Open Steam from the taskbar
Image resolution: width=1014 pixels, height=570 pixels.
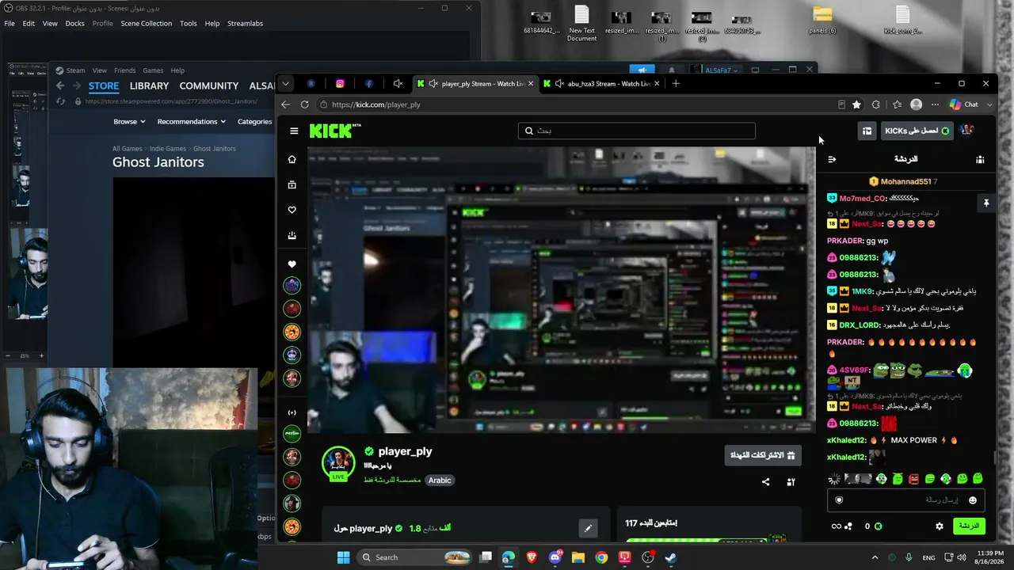coord(670,557)
